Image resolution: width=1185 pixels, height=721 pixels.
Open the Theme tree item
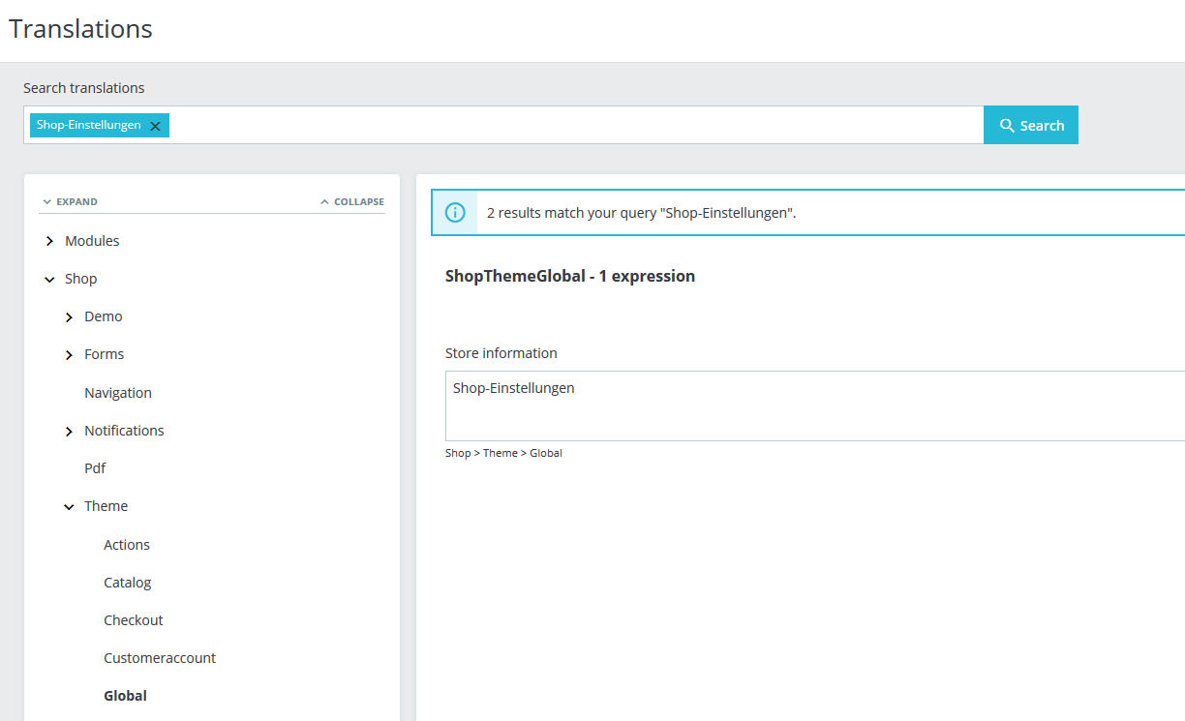coord(106,506)
